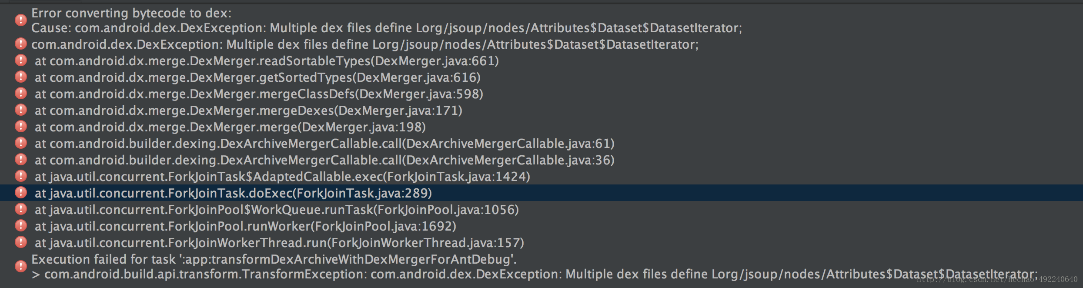Click error icon beside 'Execution failed for task'
1083x288 pixels.
[20, 266]
